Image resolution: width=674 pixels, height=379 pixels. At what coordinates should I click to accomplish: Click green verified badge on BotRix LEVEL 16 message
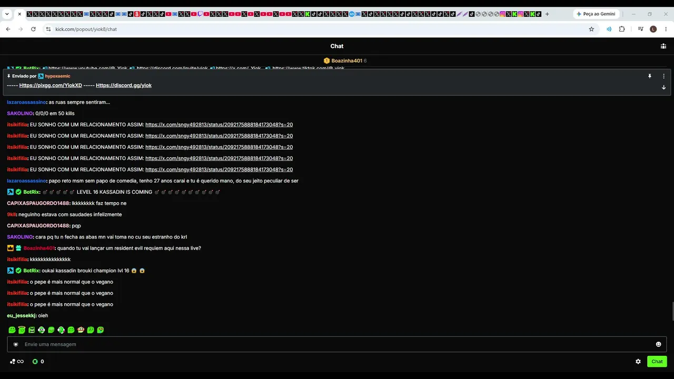[x=18, y=192]
